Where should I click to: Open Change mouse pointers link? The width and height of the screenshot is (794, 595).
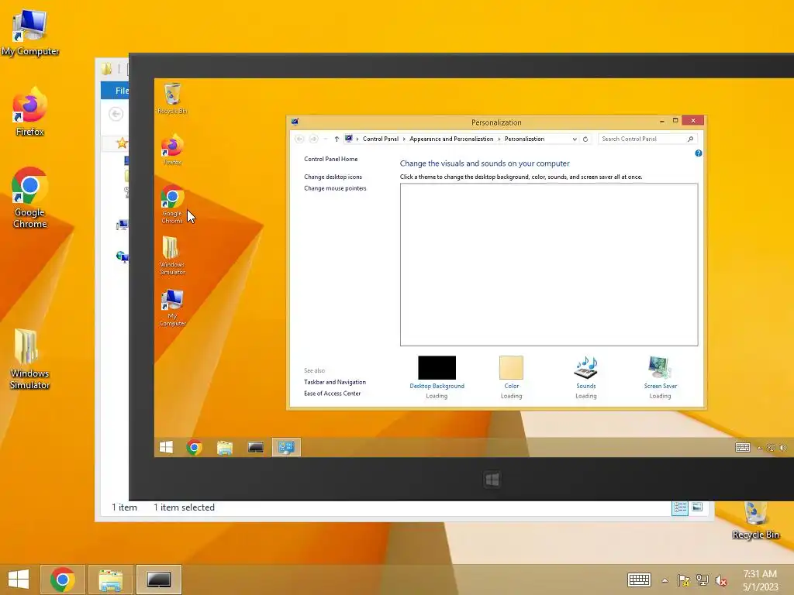pos(335,188)
